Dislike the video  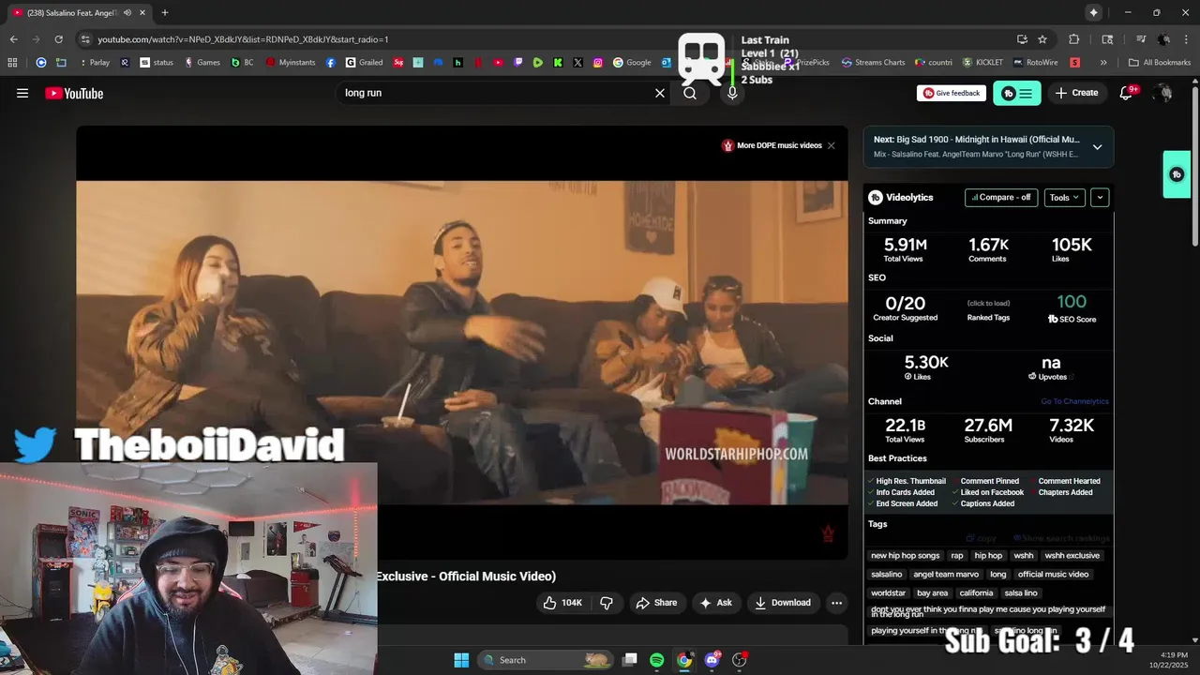[x=607, y=603]
